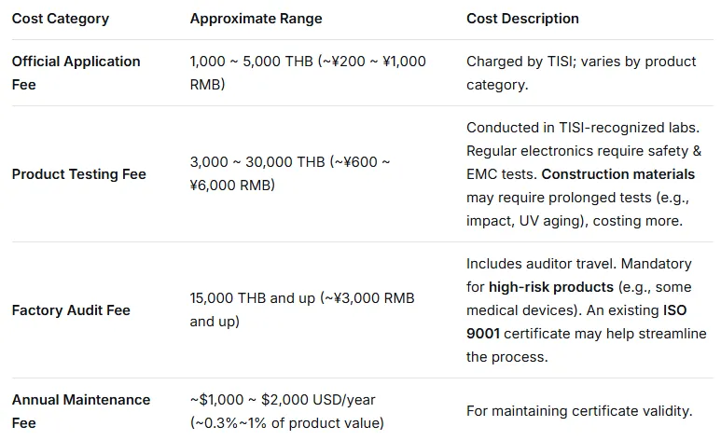The height and width of the screenshot is (440, 721).
Task: Select the Official Application Fee row label
Action: coord(76,73)
